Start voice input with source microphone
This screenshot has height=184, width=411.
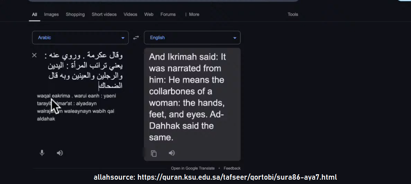click(42, 153)
